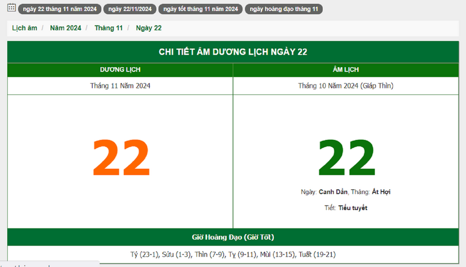Image resolution: width=466 pixels, height=267 pixels.
Task: Open the "ngày tốt tháng 11 năm 2024" tag
Action: [x=201, y=9]
